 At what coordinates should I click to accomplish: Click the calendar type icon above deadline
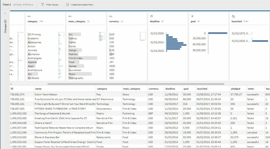click(151, 16)
